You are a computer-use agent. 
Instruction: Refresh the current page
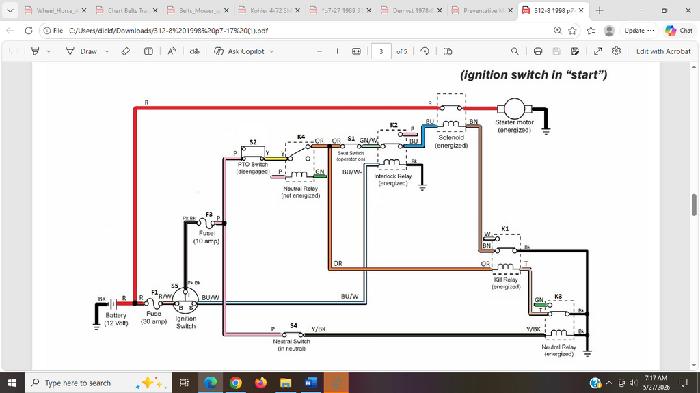pos(29,31)
